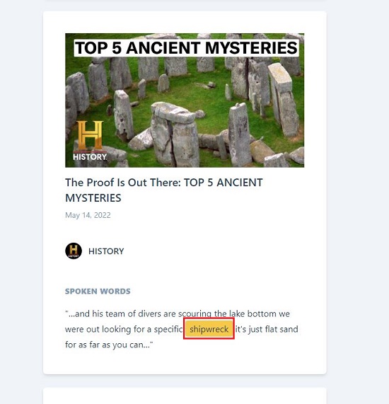
Task: Click the central trilithon stones in thumbnail
Action: [x=175, y=134]
